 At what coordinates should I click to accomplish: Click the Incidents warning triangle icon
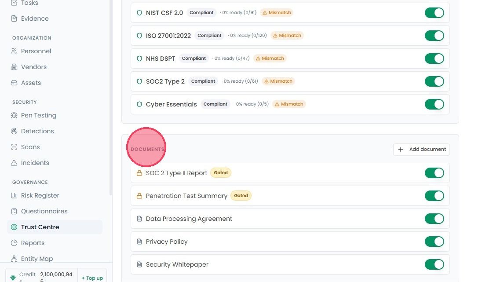(x=14, y=163)
